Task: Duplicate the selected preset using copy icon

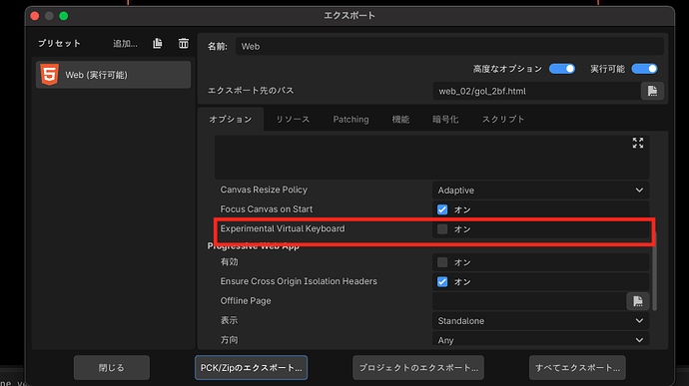Action: click(x=158, y=44)
